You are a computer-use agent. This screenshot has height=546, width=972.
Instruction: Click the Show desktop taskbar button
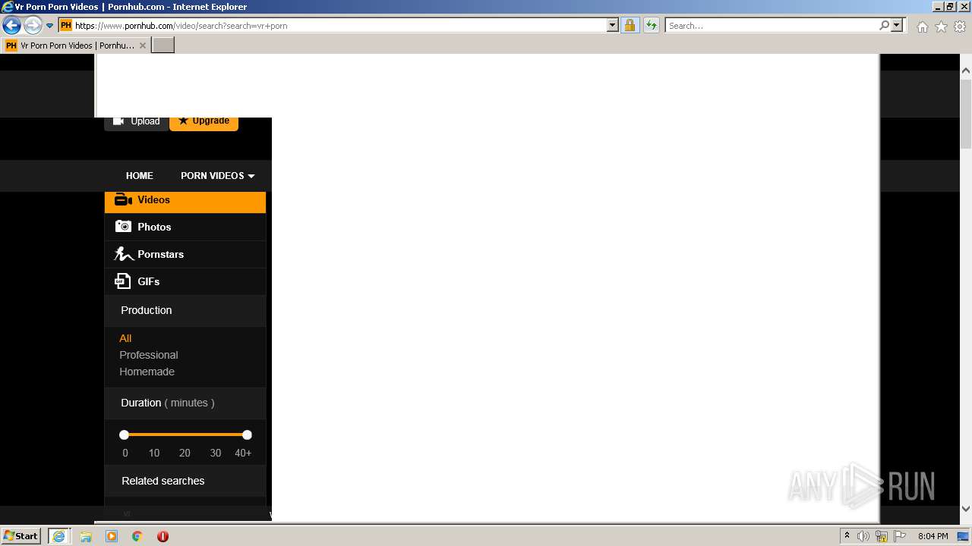(x=964, y=536)
